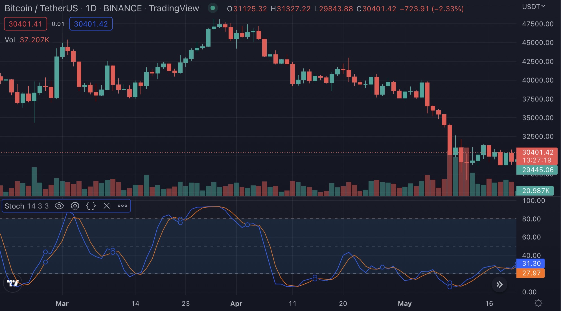The width and height of the screenshot is (561, 311).
Task: Click the TradingView logo badge
Action: pos(13,283)
